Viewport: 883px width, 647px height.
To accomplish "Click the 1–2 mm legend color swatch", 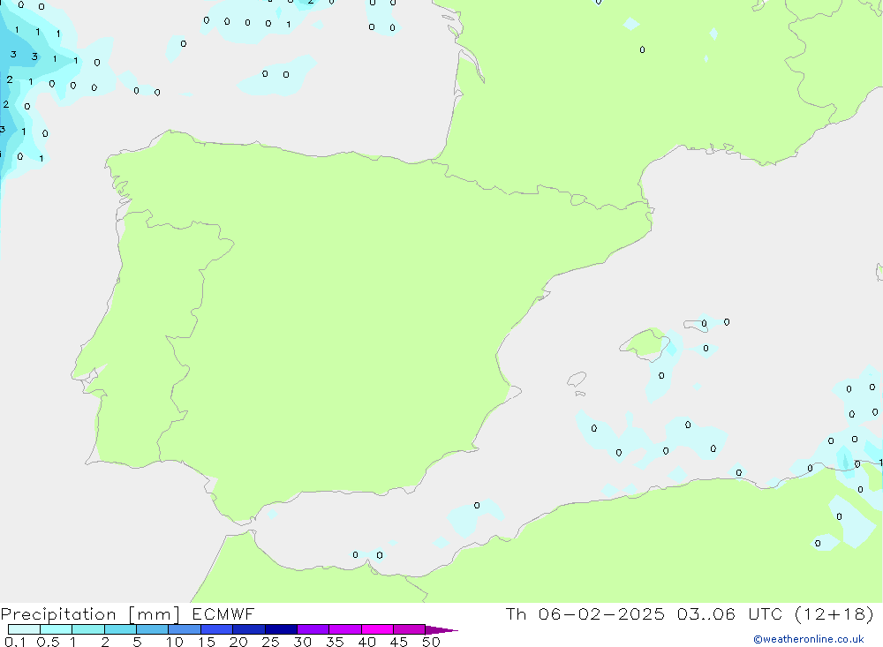I will (x=88, y=629).
